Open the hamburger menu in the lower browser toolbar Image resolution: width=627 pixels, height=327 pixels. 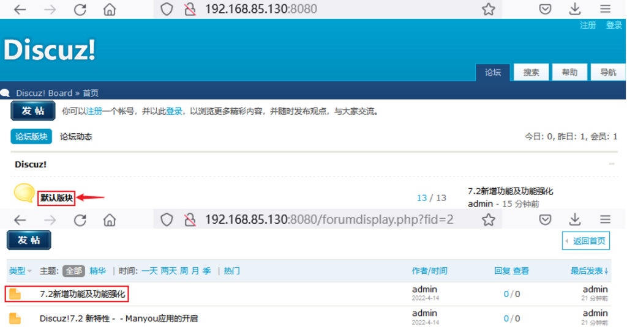tap(605, 219)
